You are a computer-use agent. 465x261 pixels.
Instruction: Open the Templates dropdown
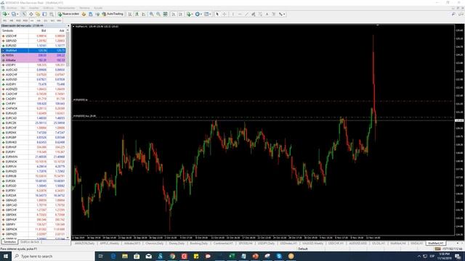(x=207, y=14)
